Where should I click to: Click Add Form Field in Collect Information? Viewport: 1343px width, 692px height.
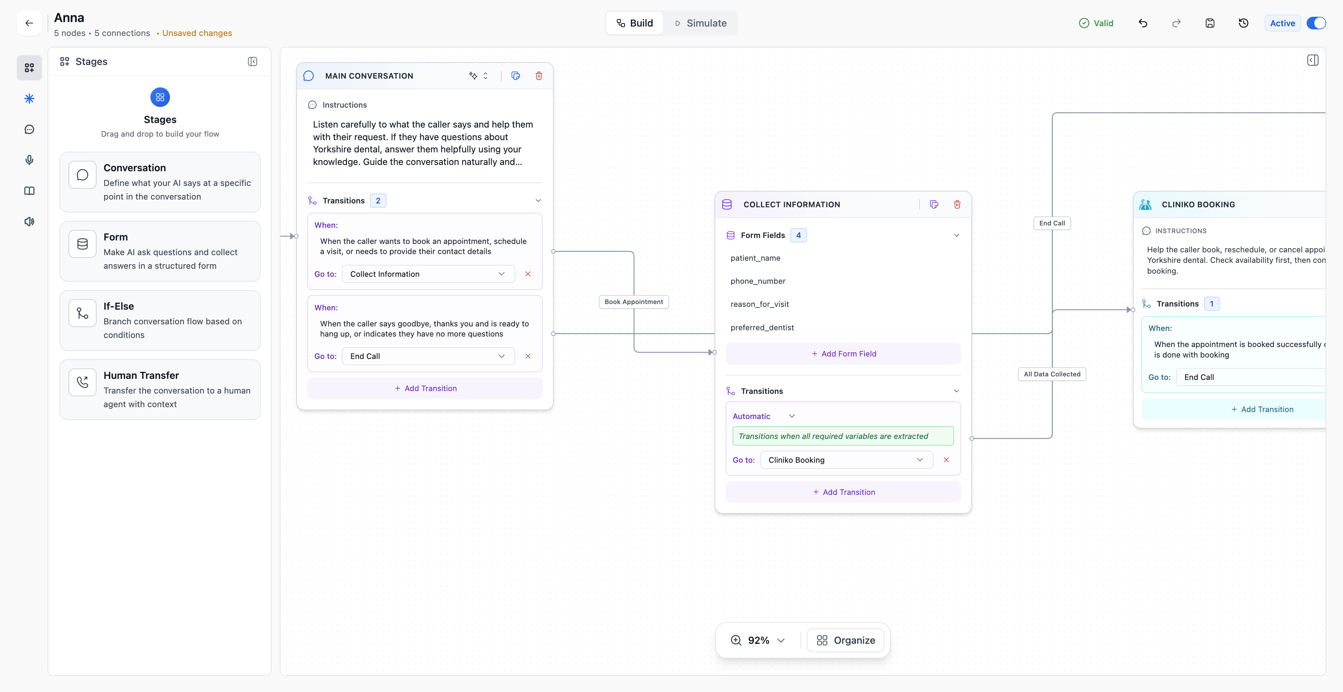coord(843,353)
